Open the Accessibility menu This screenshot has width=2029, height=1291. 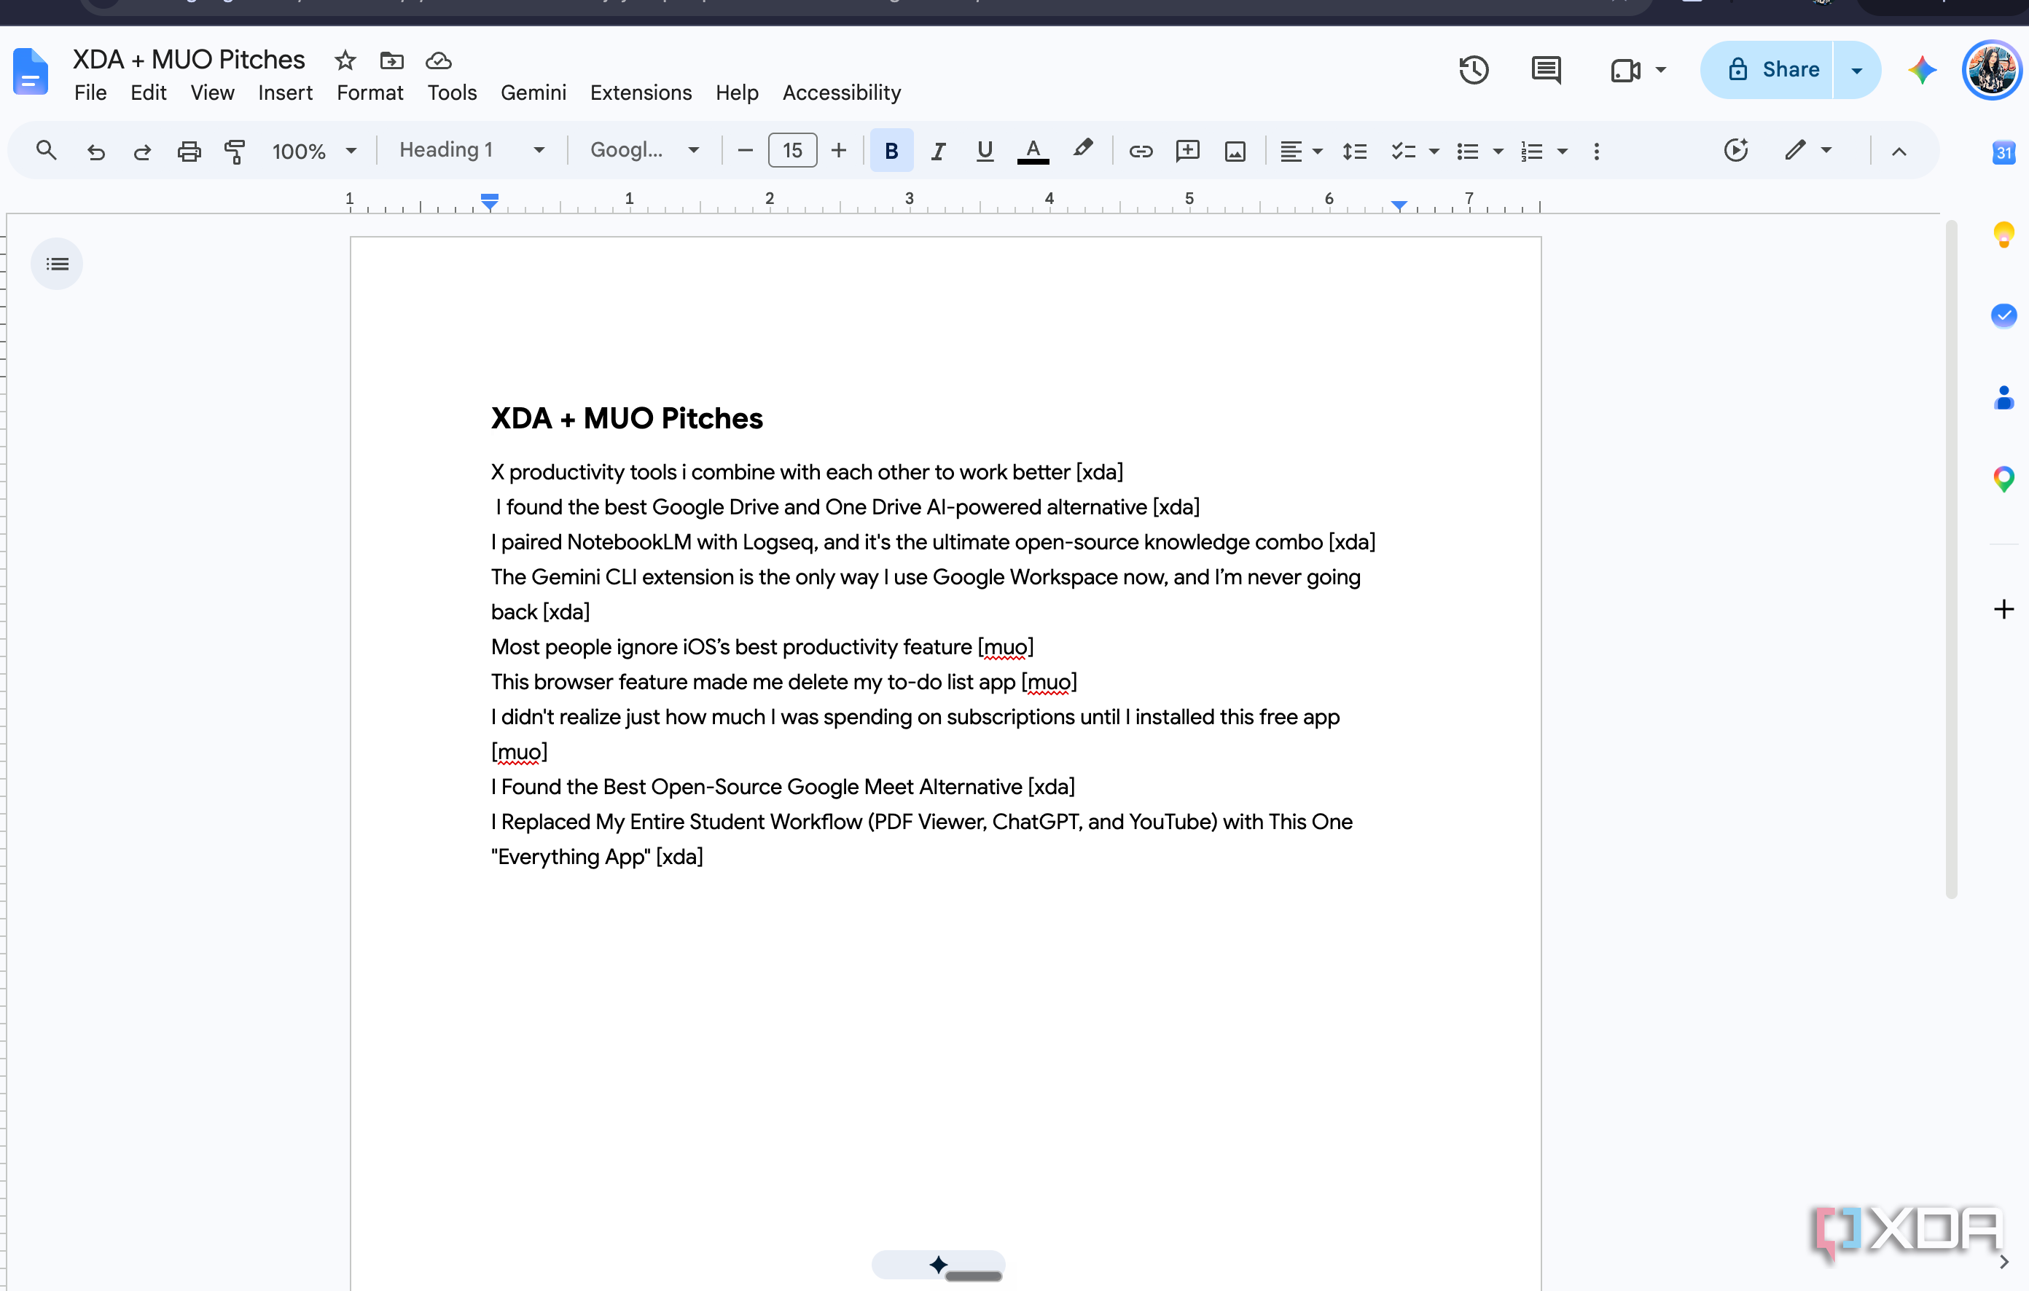pos(842,93)
